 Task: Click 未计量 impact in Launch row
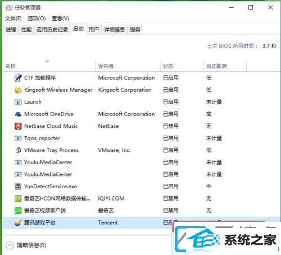tap(214, 102)
